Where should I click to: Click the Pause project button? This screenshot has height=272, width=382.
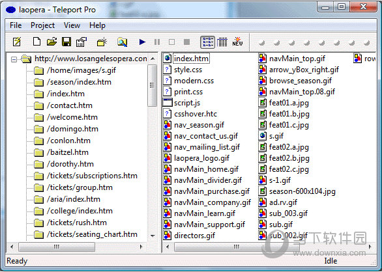tap(157, 42)
